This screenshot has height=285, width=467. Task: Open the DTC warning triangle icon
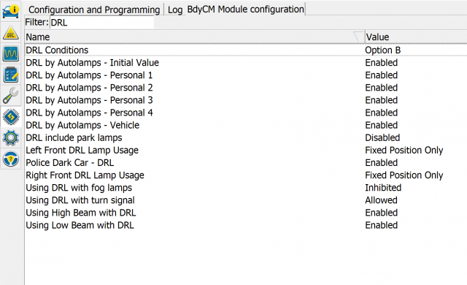11,33
